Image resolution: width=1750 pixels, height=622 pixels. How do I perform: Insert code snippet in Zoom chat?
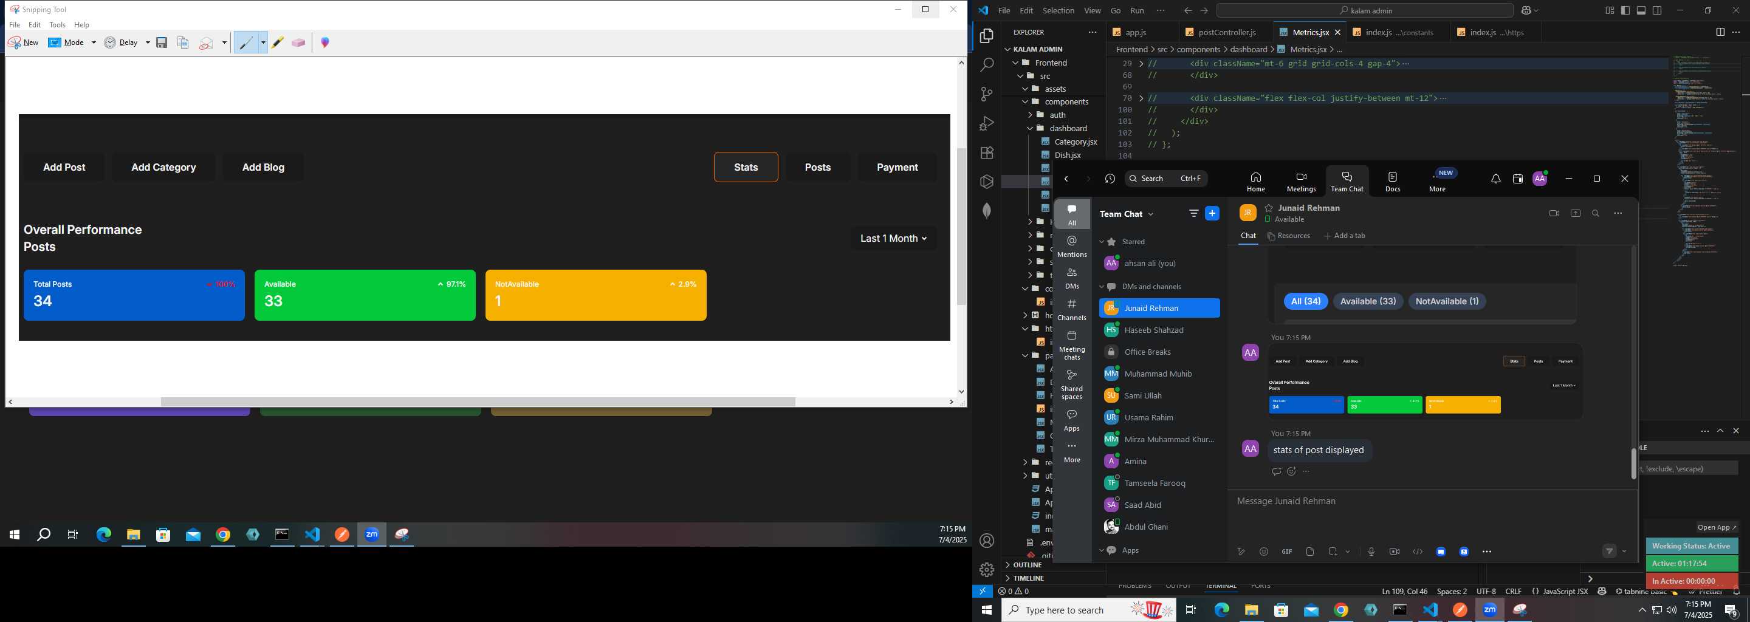[1417, 552]
